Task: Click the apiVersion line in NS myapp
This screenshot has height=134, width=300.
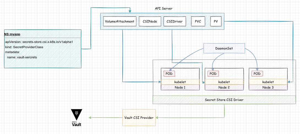Action: tap(39, 42)
